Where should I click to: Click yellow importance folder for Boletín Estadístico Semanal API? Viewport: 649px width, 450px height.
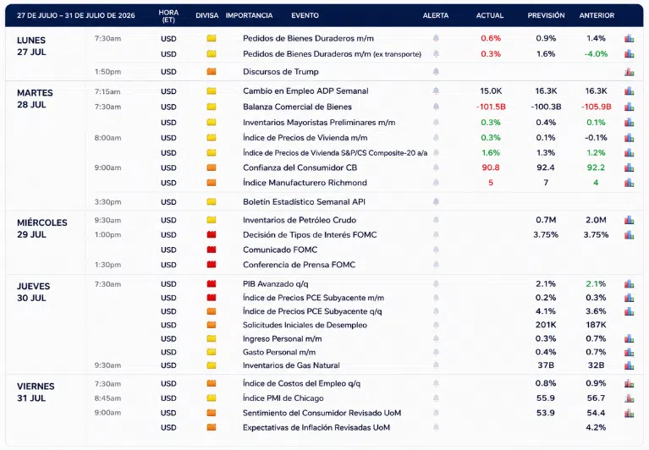[212, 202]
